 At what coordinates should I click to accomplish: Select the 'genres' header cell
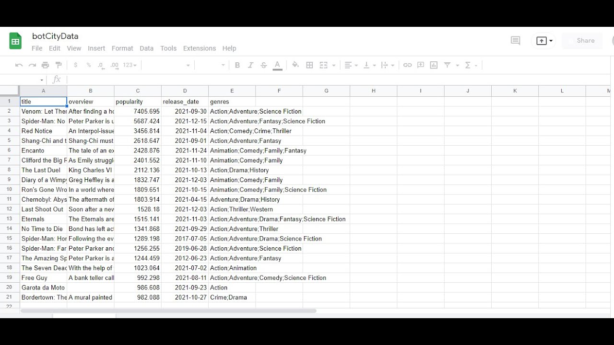232,102
